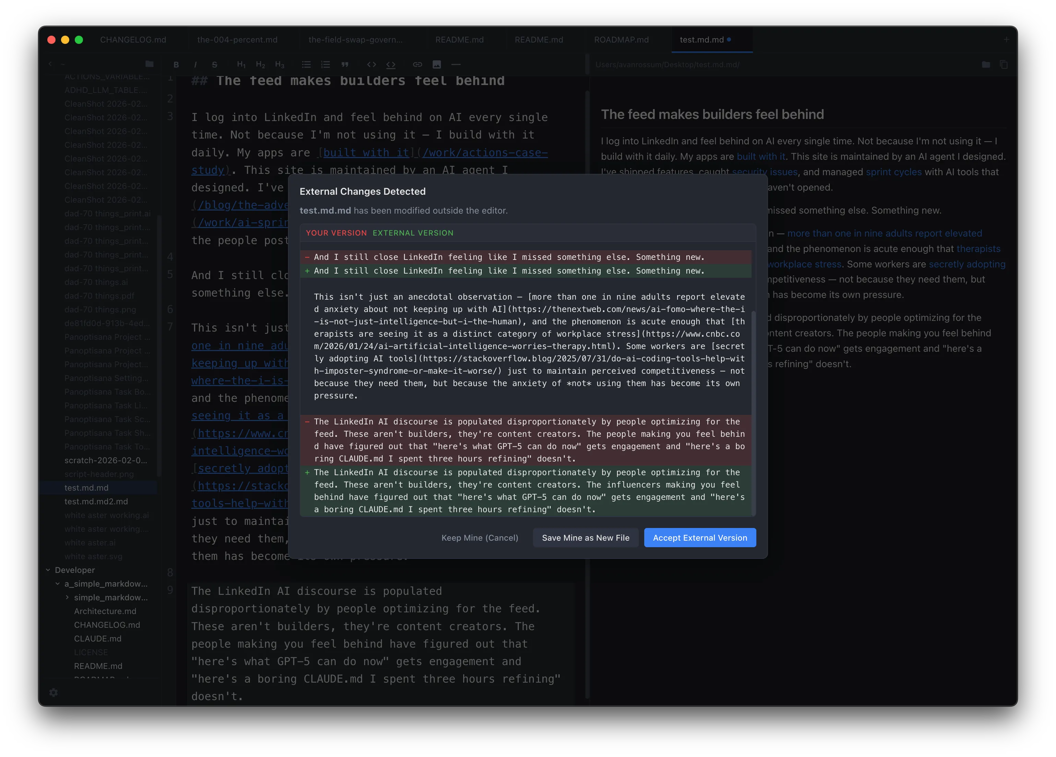Insert a blockquote
The width and height of the screenshot is (1056, 757).
(345, 65)
